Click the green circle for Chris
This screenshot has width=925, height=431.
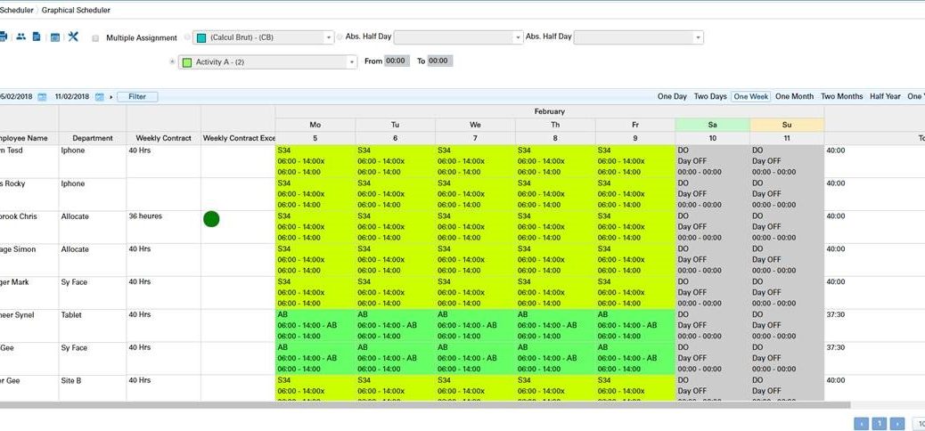pyautogui.click(x=211, y=219)
